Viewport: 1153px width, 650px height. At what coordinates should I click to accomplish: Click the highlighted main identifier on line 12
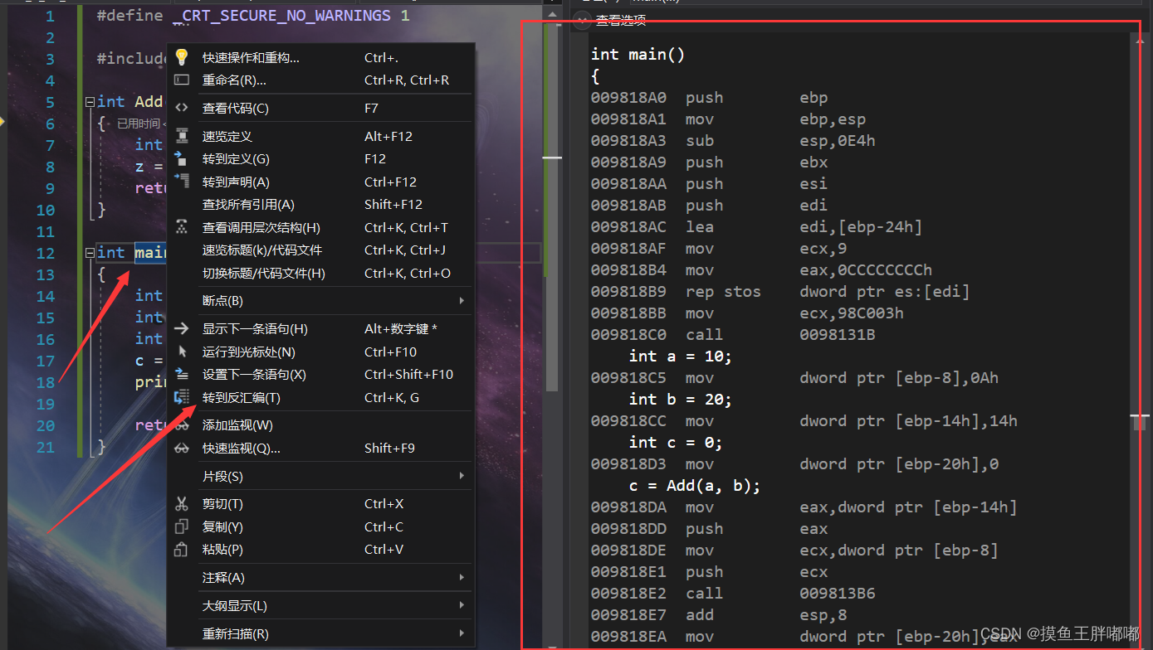coord(152,252)
